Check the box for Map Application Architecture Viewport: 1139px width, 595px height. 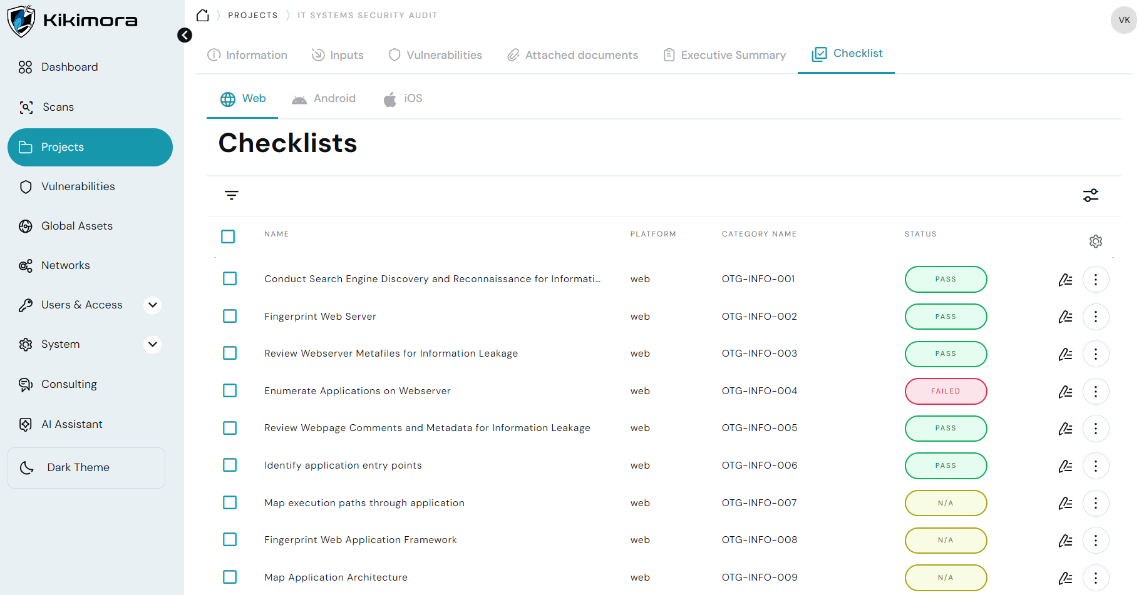click(230, 577)
